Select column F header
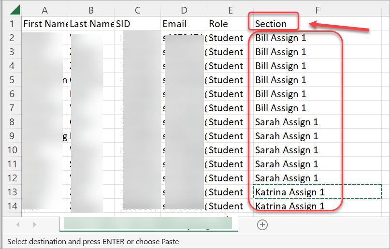The image size is (390, 249). click(318, 10)
